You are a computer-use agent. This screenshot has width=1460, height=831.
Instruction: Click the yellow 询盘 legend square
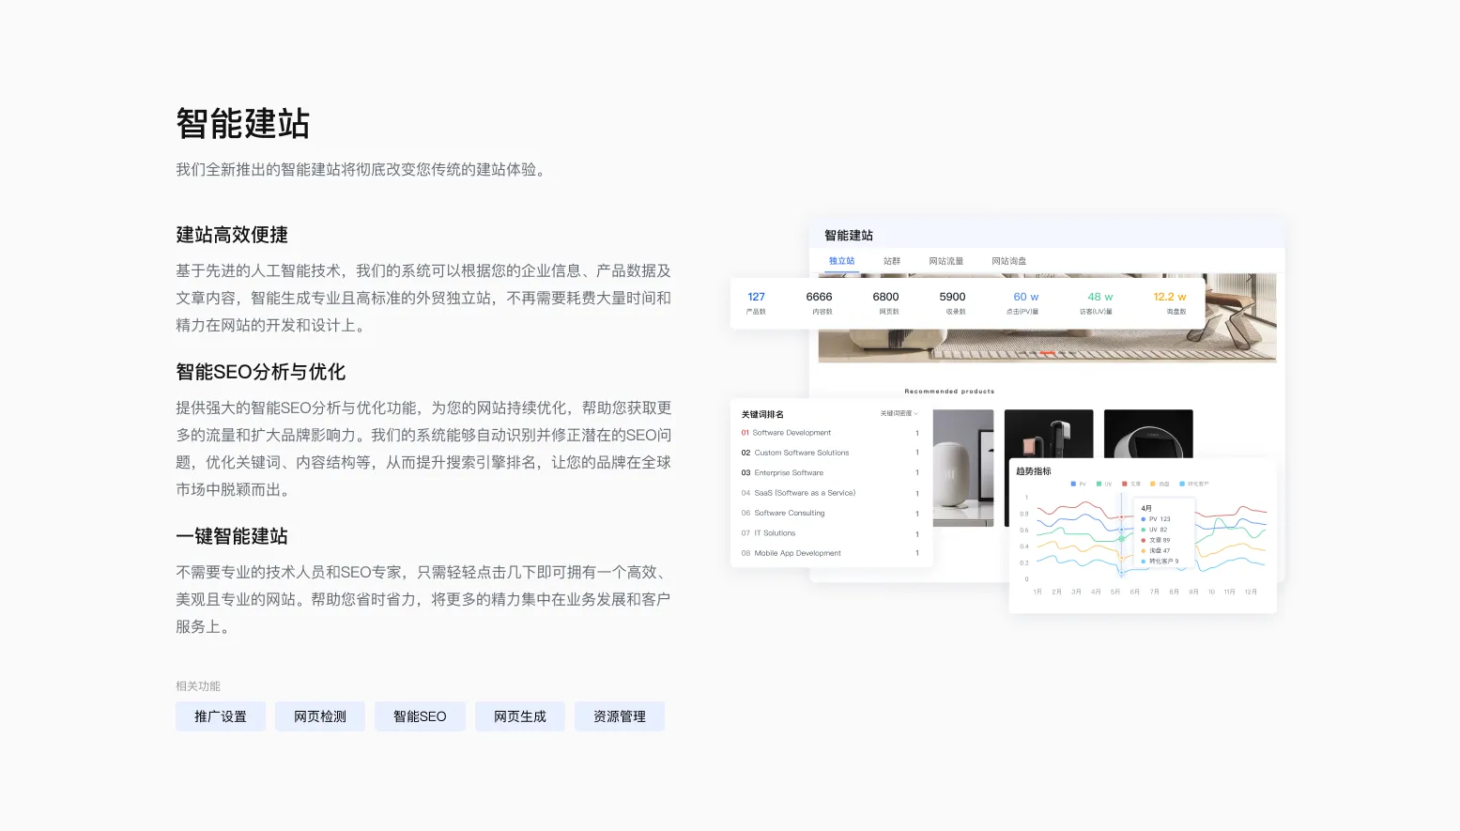coord(1153,484)
